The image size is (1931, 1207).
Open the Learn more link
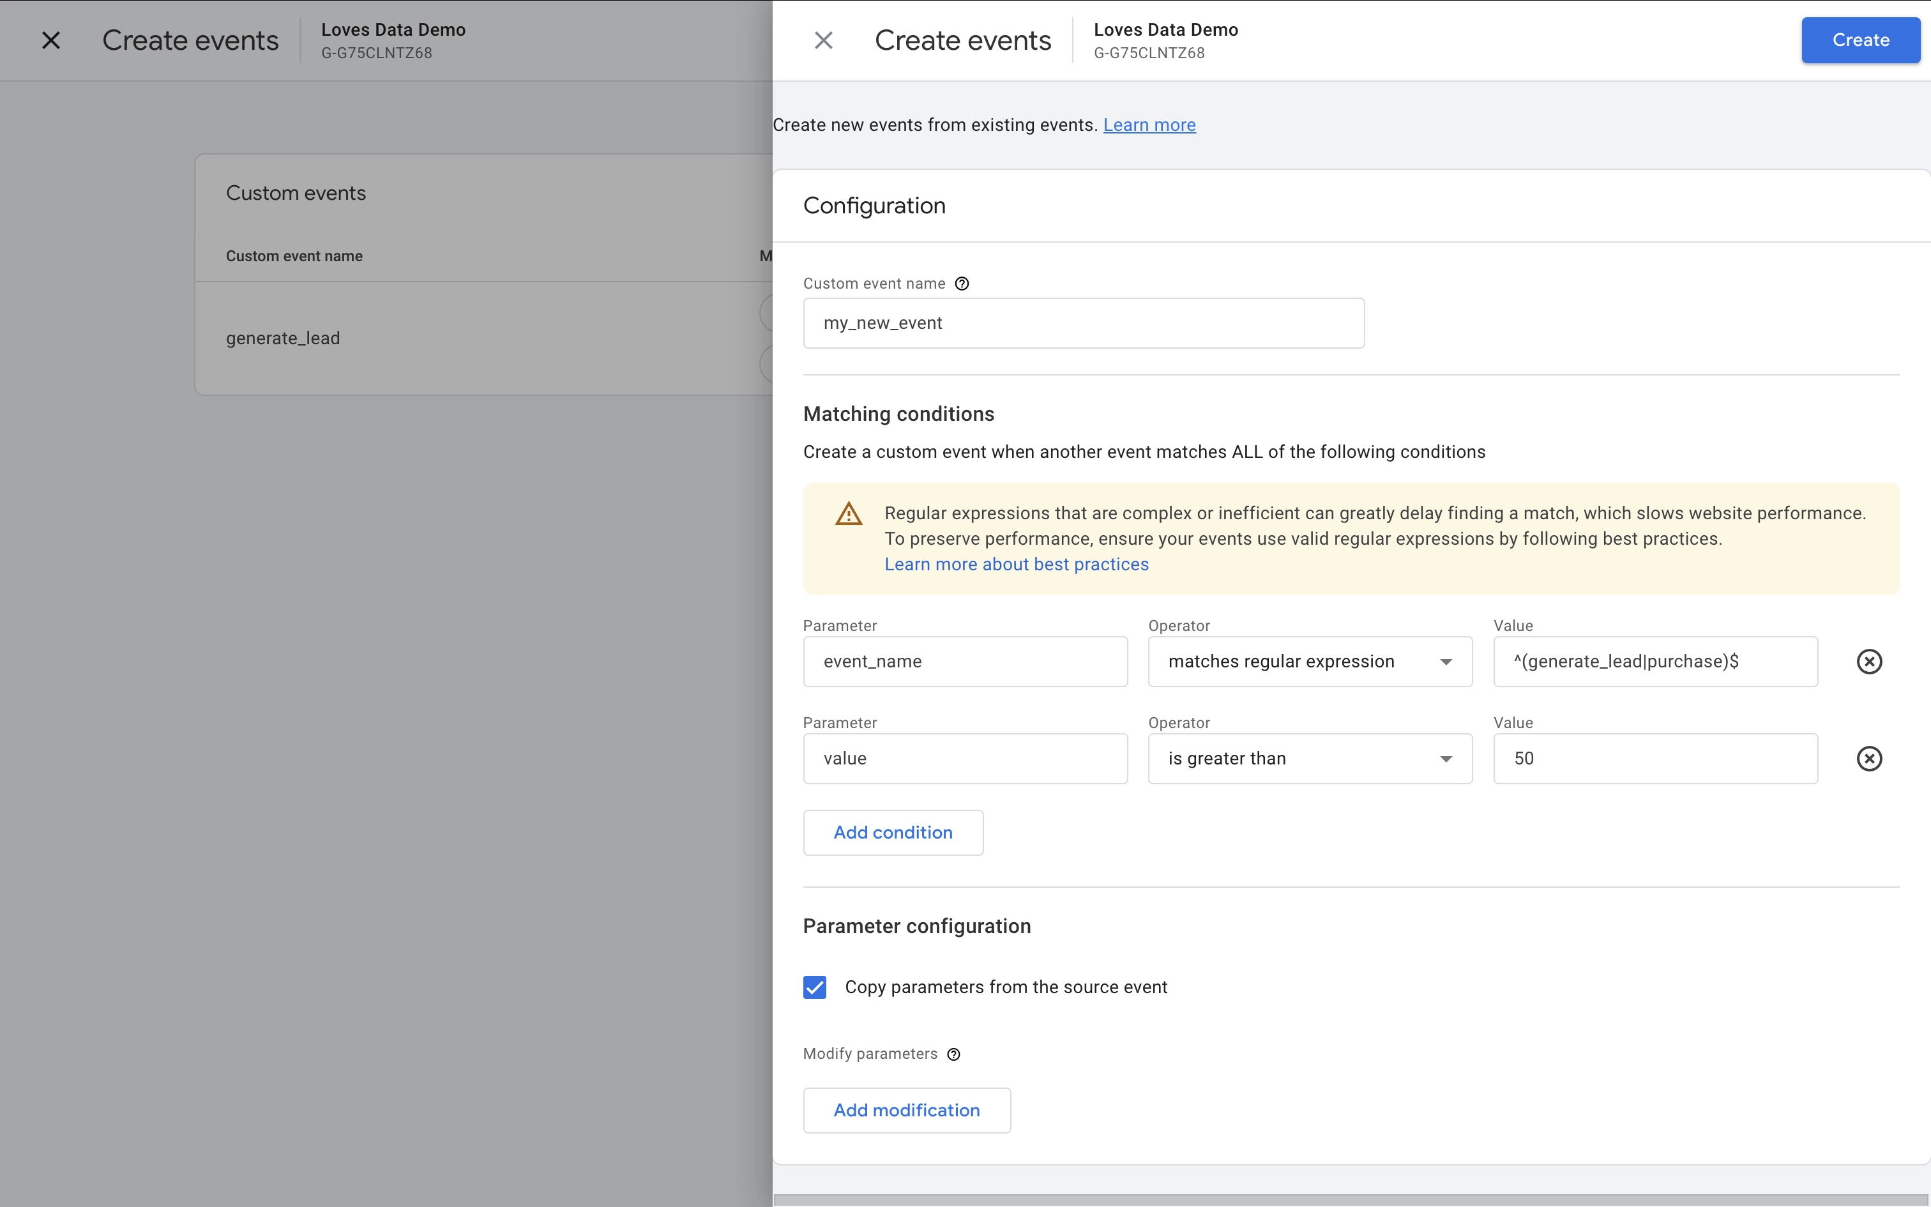click(x=1149, y=125)
